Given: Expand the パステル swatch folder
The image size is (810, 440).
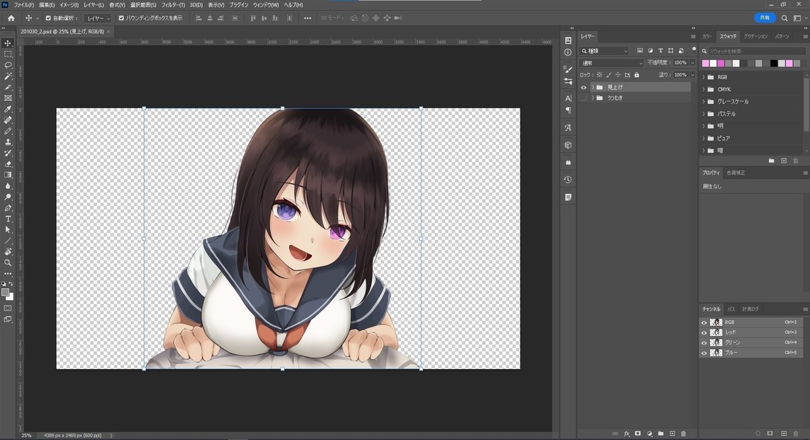Looking at the screenshot, I should pos(703,113).
